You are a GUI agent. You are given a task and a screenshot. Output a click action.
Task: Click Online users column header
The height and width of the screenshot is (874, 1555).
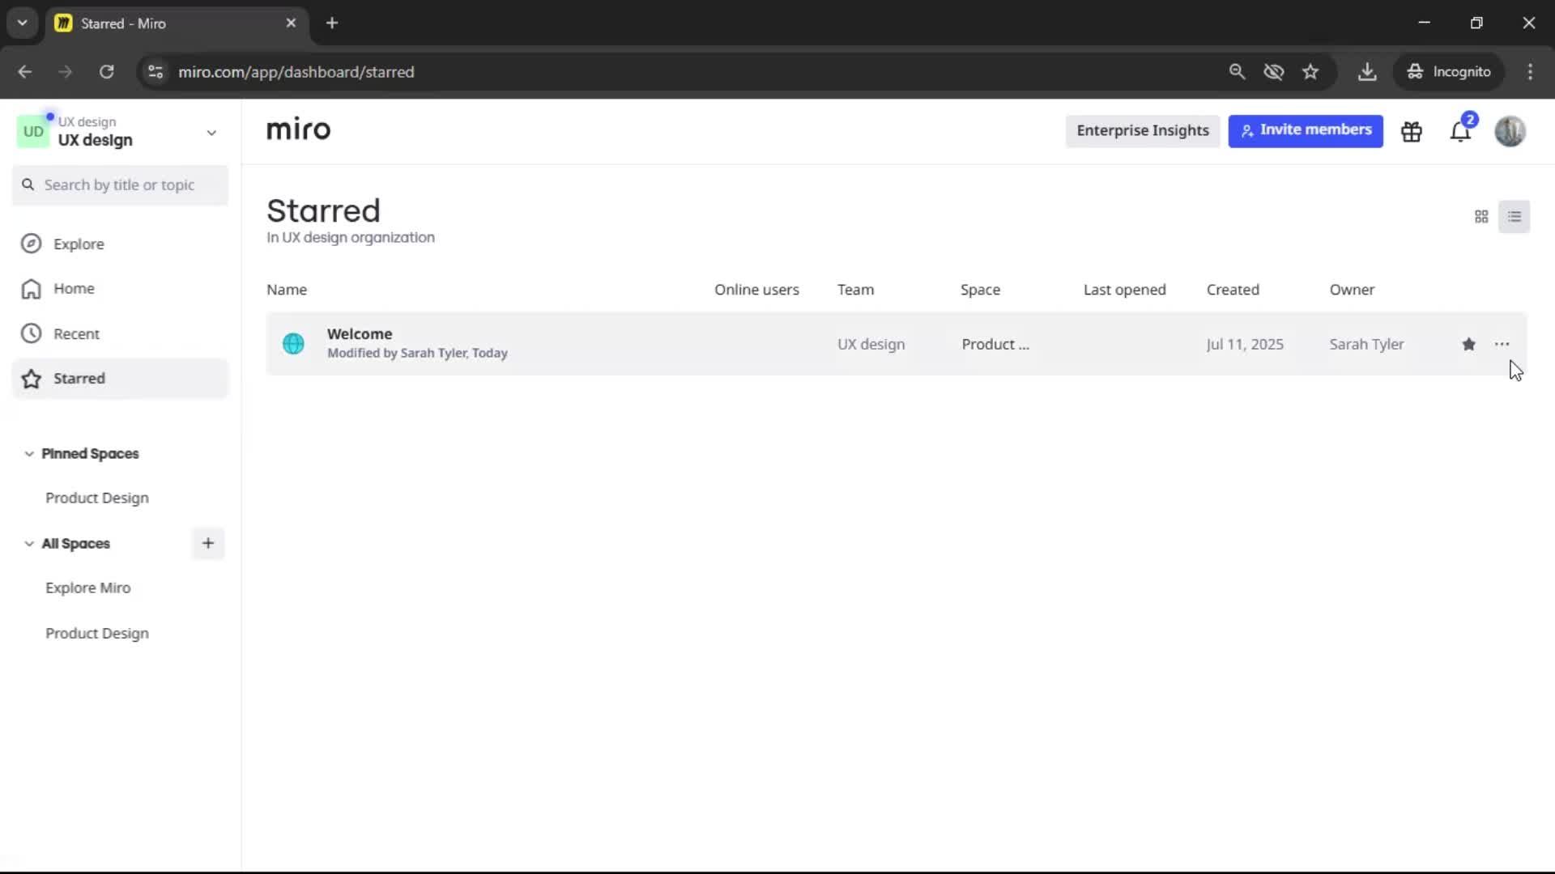click(x=756, y=290)
